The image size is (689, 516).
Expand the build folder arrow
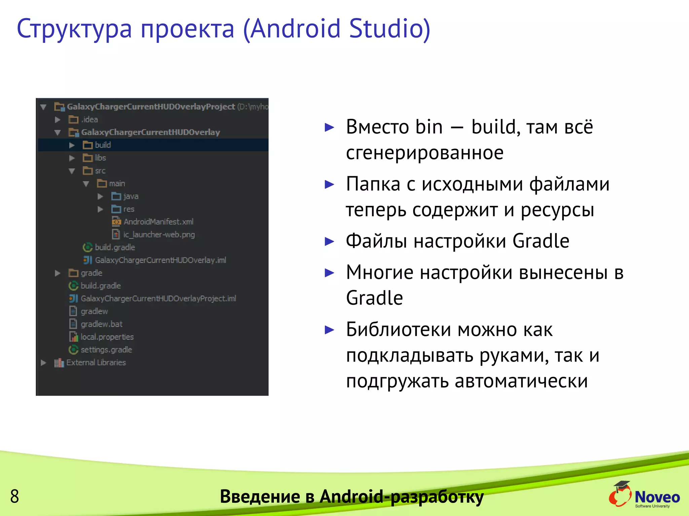(72, 145)
